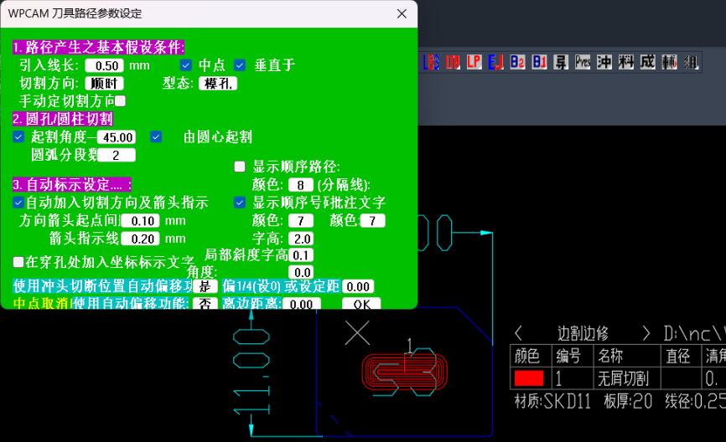
Task: Click the LPS toolbar icon
Action: coord(431,62)
